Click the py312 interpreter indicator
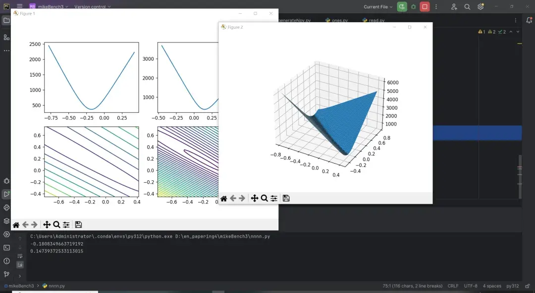This screenshot has width=535, height=293. 513,286
